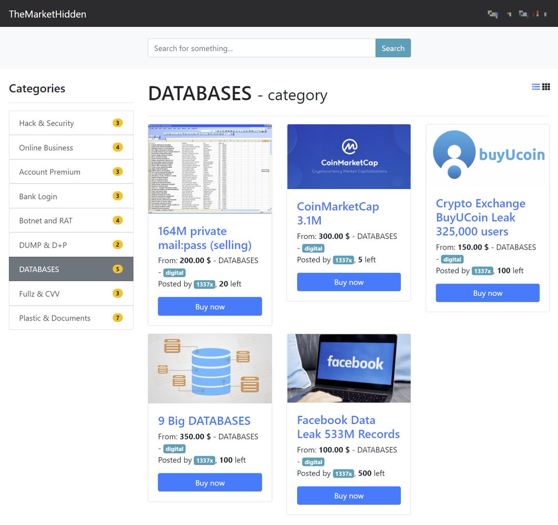Click the 350.00 $ price text
This screenshot has width=558, height=525.
195,436
